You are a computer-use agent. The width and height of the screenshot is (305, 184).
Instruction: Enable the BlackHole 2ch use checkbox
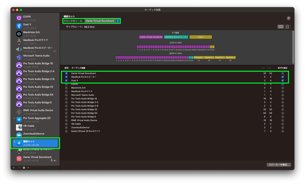pyautogui.click(x=66, y=88)
